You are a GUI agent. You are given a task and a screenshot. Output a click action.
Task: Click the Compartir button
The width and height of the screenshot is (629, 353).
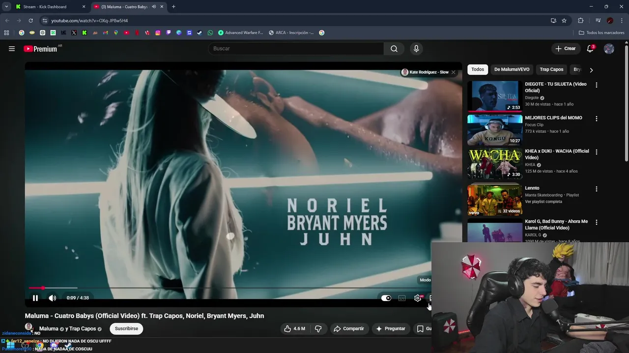[x=349, y=328]
